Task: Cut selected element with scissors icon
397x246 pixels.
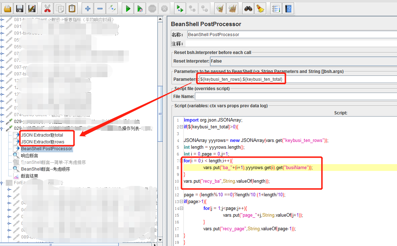Action: pyautogui.click(x=47, y=9)
